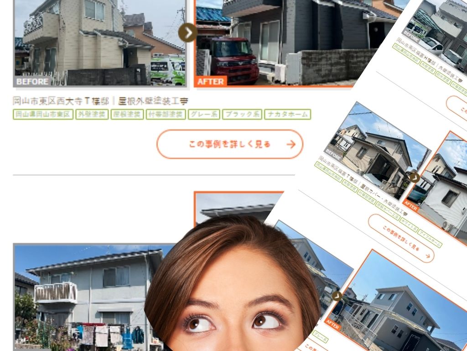Select the ナカタホーム tag
This screenshot has height=351, width=467.
tap(288, 115)
